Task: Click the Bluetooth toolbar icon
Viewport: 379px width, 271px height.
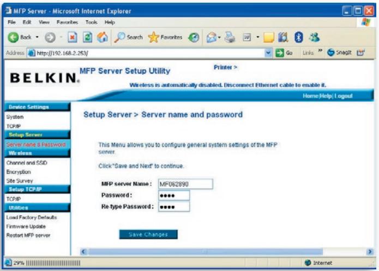Action: point(299,38)
